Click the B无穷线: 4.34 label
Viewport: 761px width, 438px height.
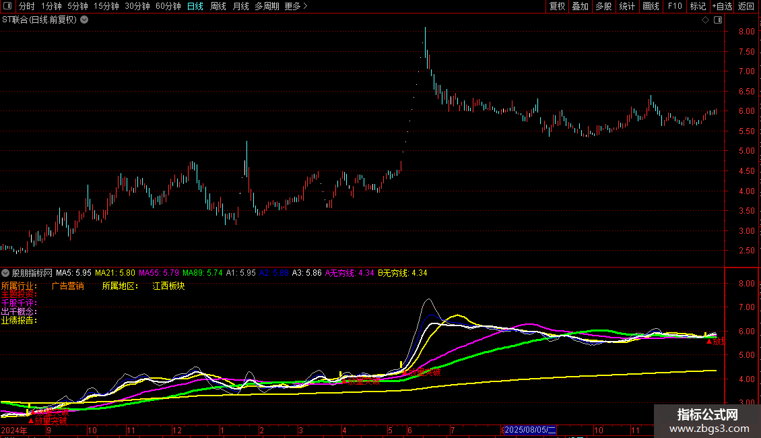click(x=402, y=273)
